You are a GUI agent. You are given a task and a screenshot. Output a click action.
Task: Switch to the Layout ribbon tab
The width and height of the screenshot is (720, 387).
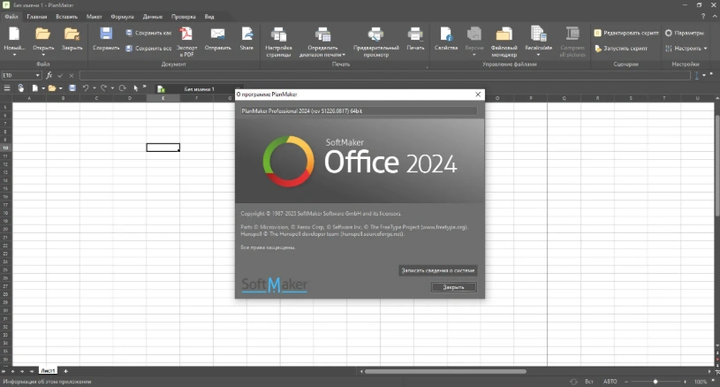(95, 17)
